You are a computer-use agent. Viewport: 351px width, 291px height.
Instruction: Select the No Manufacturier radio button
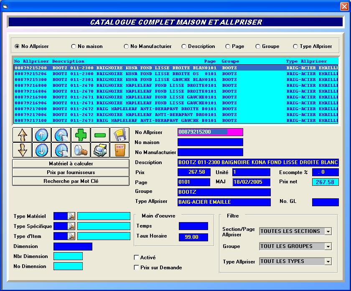pyautogui.click(x=126, y=46)
